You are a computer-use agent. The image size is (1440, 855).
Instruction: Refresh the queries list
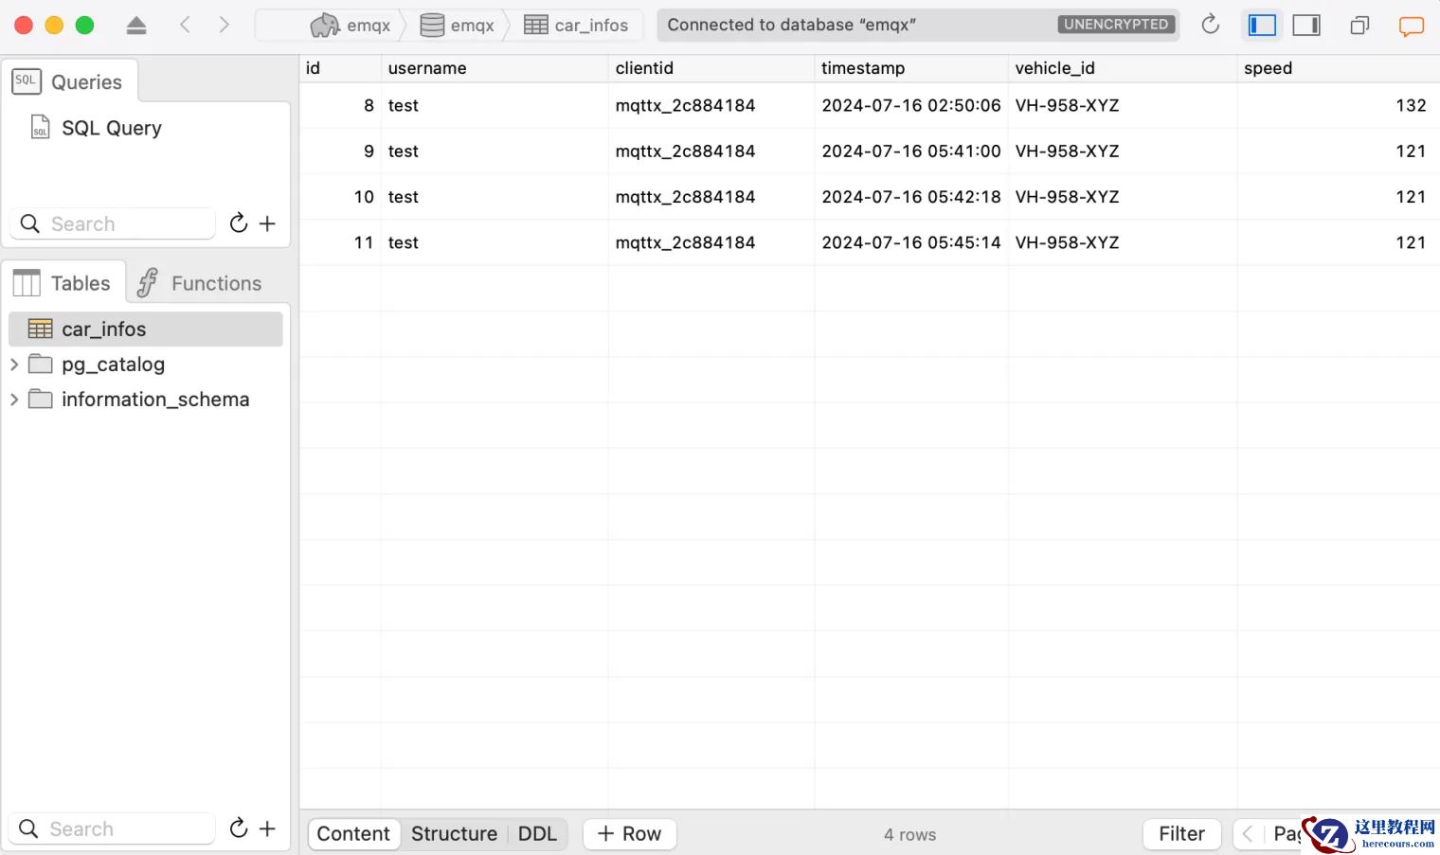[239, 223]
